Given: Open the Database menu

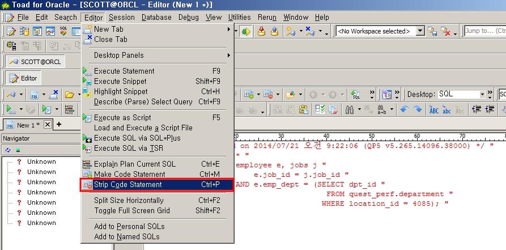Looking at the screenshot, I should [x=156, y=18].
